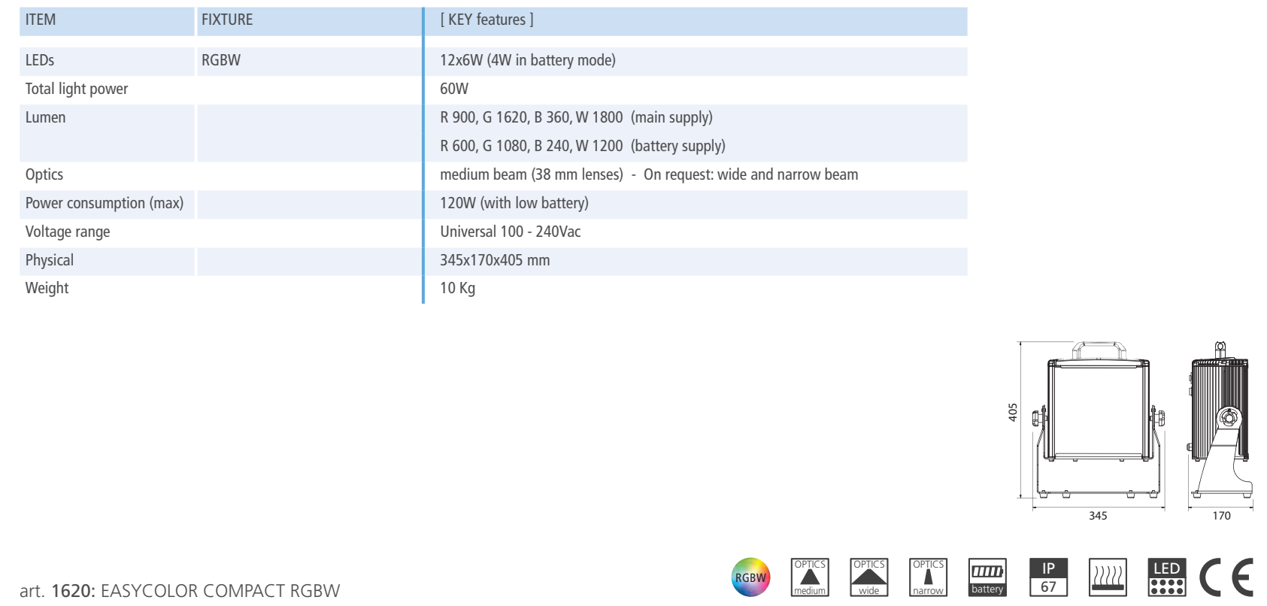Click the RGBW color wheel icon
The width and height of the screenshot is (1267, 606).
pyautogui.click(x=750, y=577)
